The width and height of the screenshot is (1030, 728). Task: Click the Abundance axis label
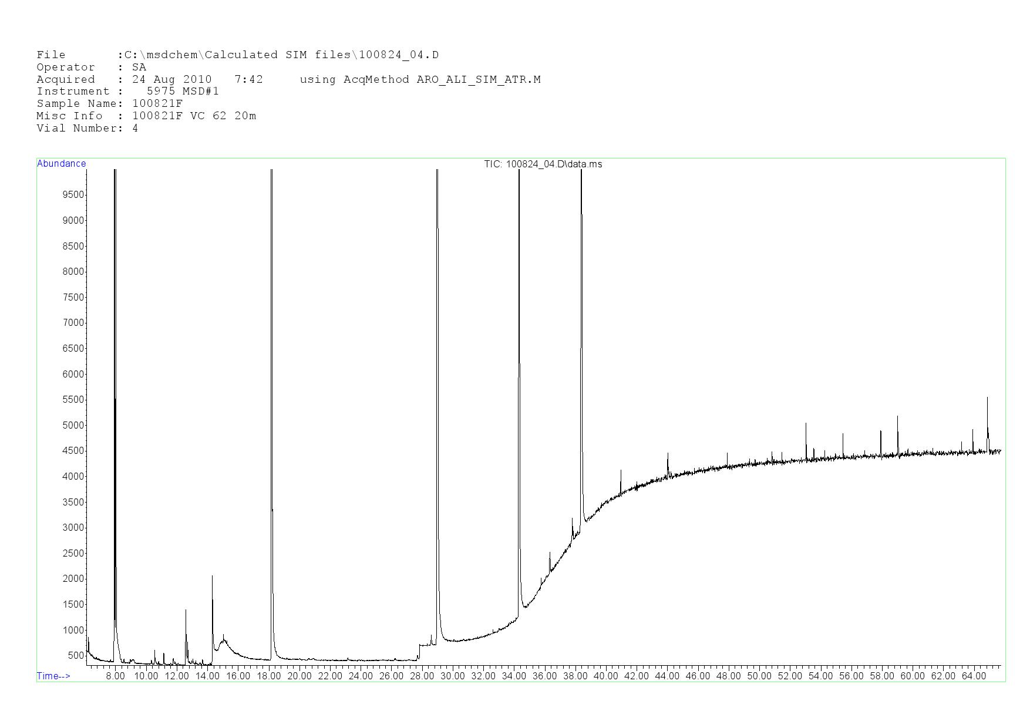(61, 164)
